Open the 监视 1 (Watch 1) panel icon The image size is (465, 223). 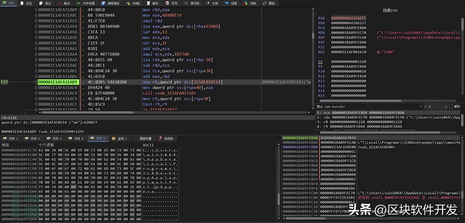[x=114, y=138]
